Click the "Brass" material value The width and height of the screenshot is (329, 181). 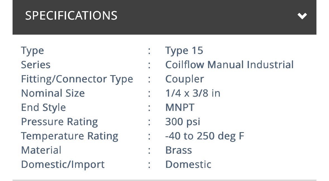pos(179,150)
